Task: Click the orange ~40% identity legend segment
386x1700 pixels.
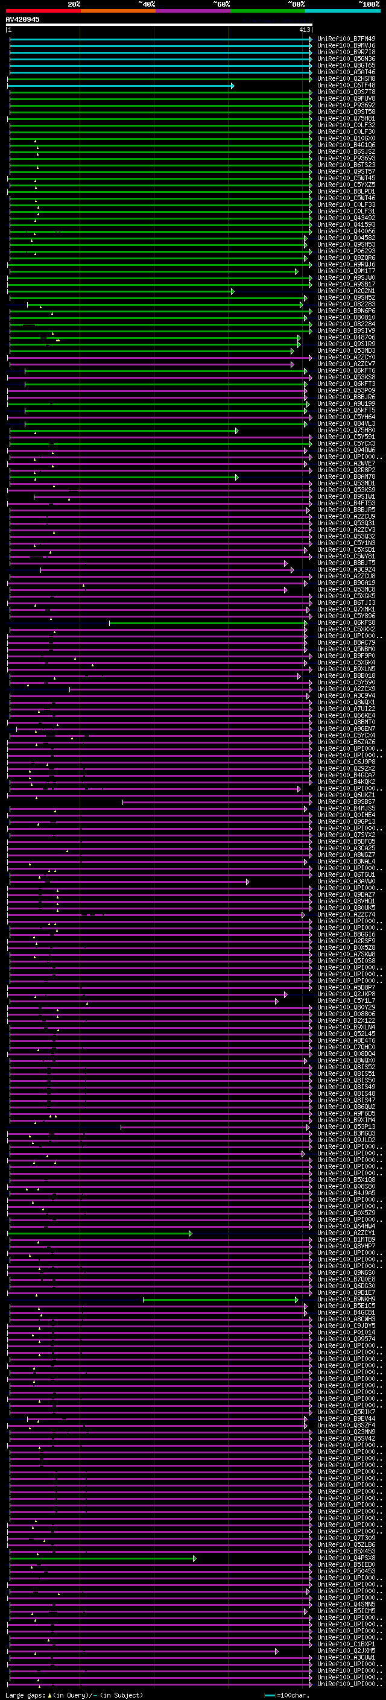Action: coord(118,11)
